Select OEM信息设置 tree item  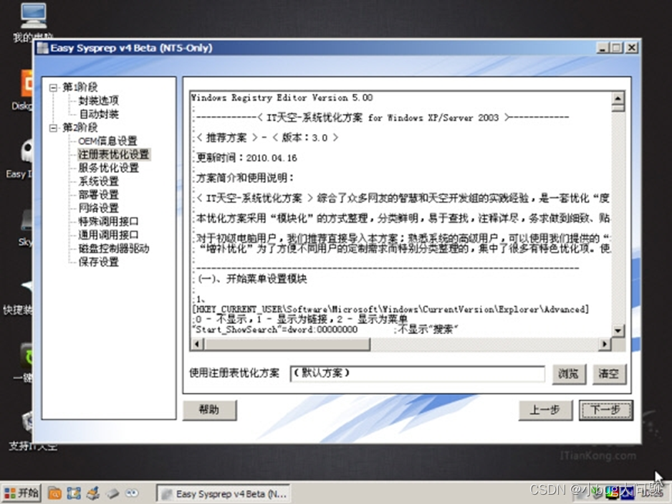tap(107, 141)
